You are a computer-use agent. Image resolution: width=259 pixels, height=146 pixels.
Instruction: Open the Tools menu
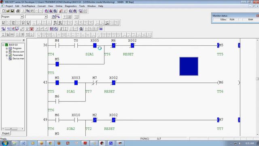[82, 6]
